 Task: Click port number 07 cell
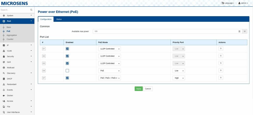44,78
